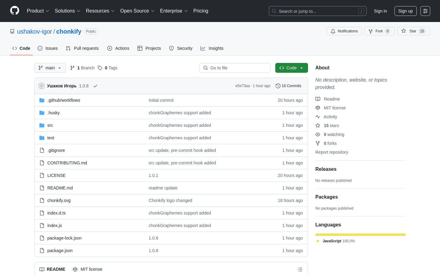The image size is (440, 275).
Task: Click the package.json file icon
Action: coord(42,251)
